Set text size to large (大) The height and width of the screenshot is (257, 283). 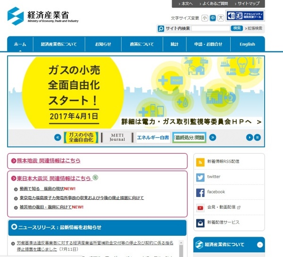(x=221, y=18)
